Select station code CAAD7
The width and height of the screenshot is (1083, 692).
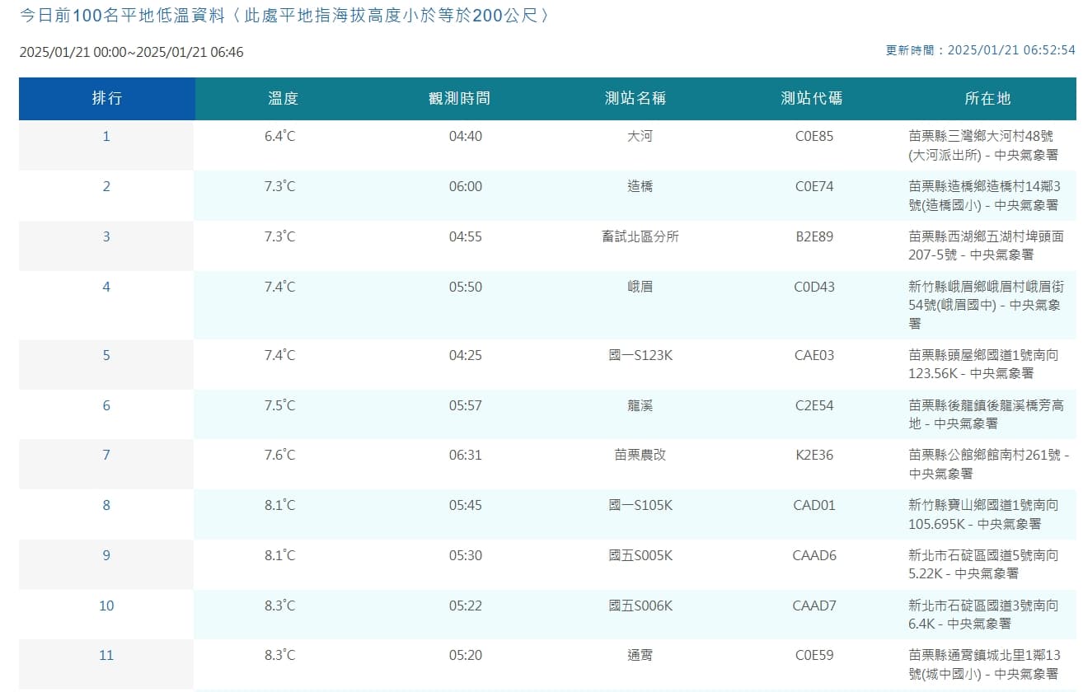point(814,605)
